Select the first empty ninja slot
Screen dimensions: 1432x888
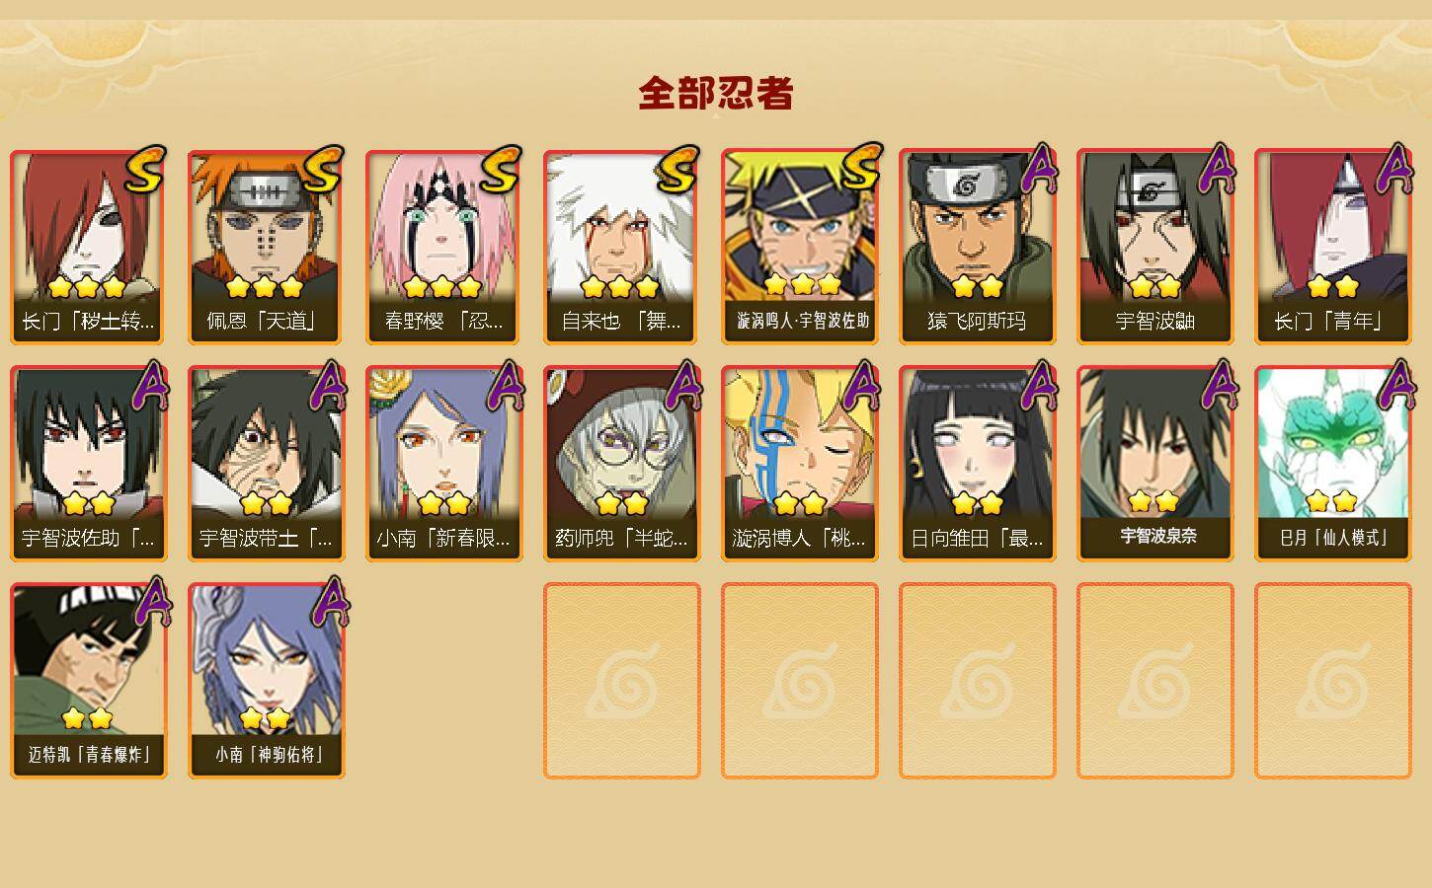tap(621, 681)
